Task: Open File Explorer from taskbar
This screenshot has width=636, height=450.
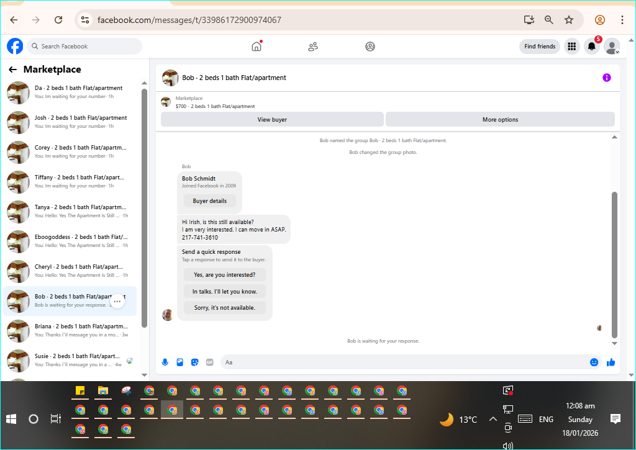Action: [103, 391]
